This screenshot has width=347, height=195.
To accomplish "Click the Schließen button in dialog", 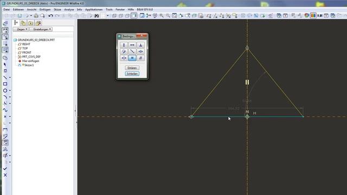I will [132, 74].
